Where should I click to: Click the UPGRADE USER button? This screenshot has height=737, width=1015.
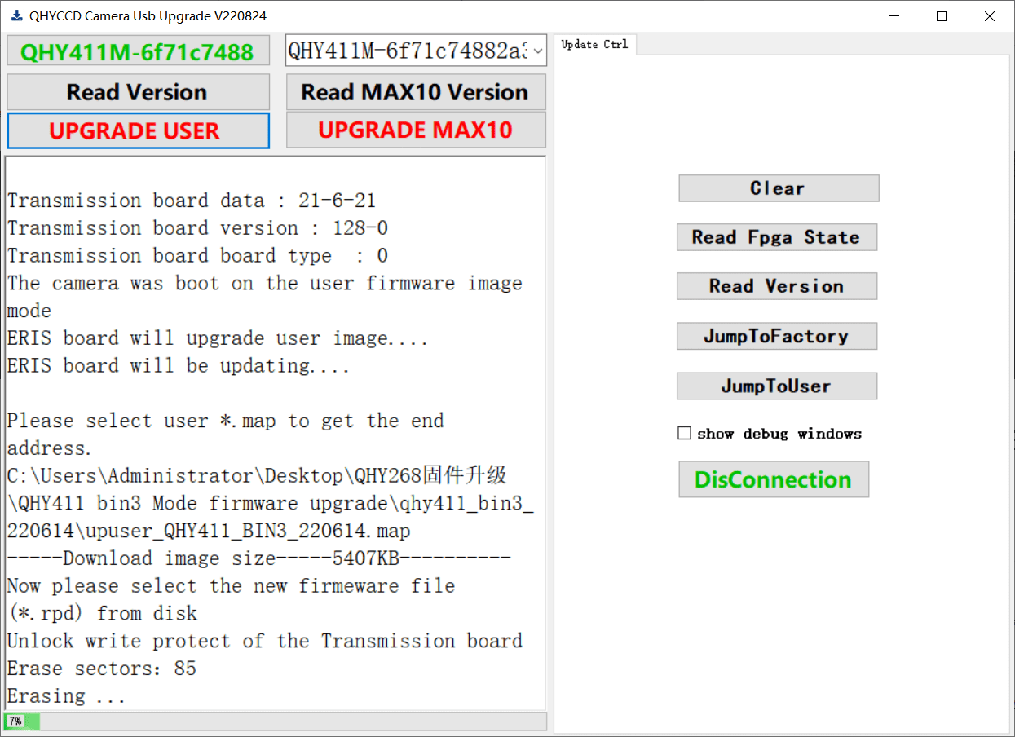(138, 130)
